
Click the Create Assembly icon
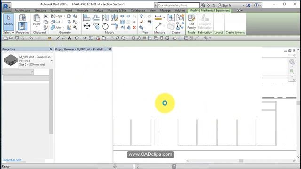[171, 18]
